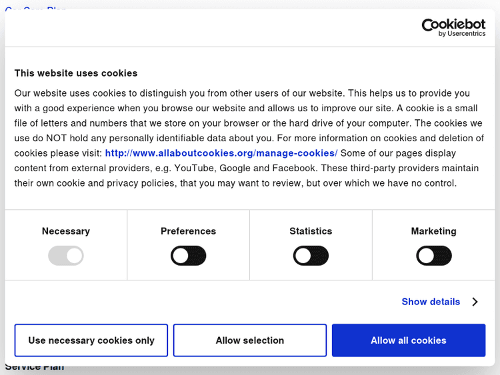Select the Marketing category label
Screen dimensions: 500x375
[x=433, y=231]
